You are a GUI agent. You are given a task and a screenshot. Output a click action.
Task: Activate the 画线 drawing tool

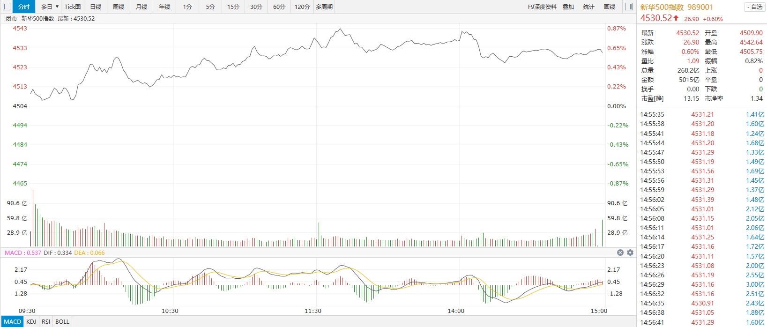tap(610, 7)
